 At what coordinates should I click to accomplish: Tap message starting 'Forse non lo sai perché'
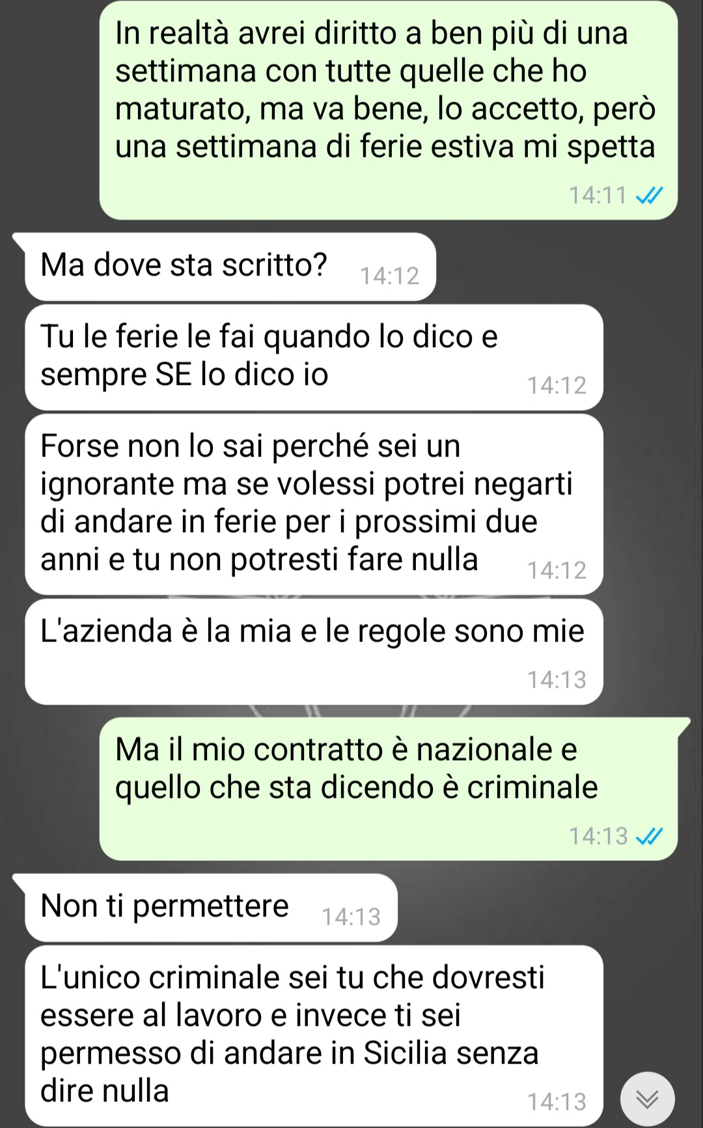(314, 504)
